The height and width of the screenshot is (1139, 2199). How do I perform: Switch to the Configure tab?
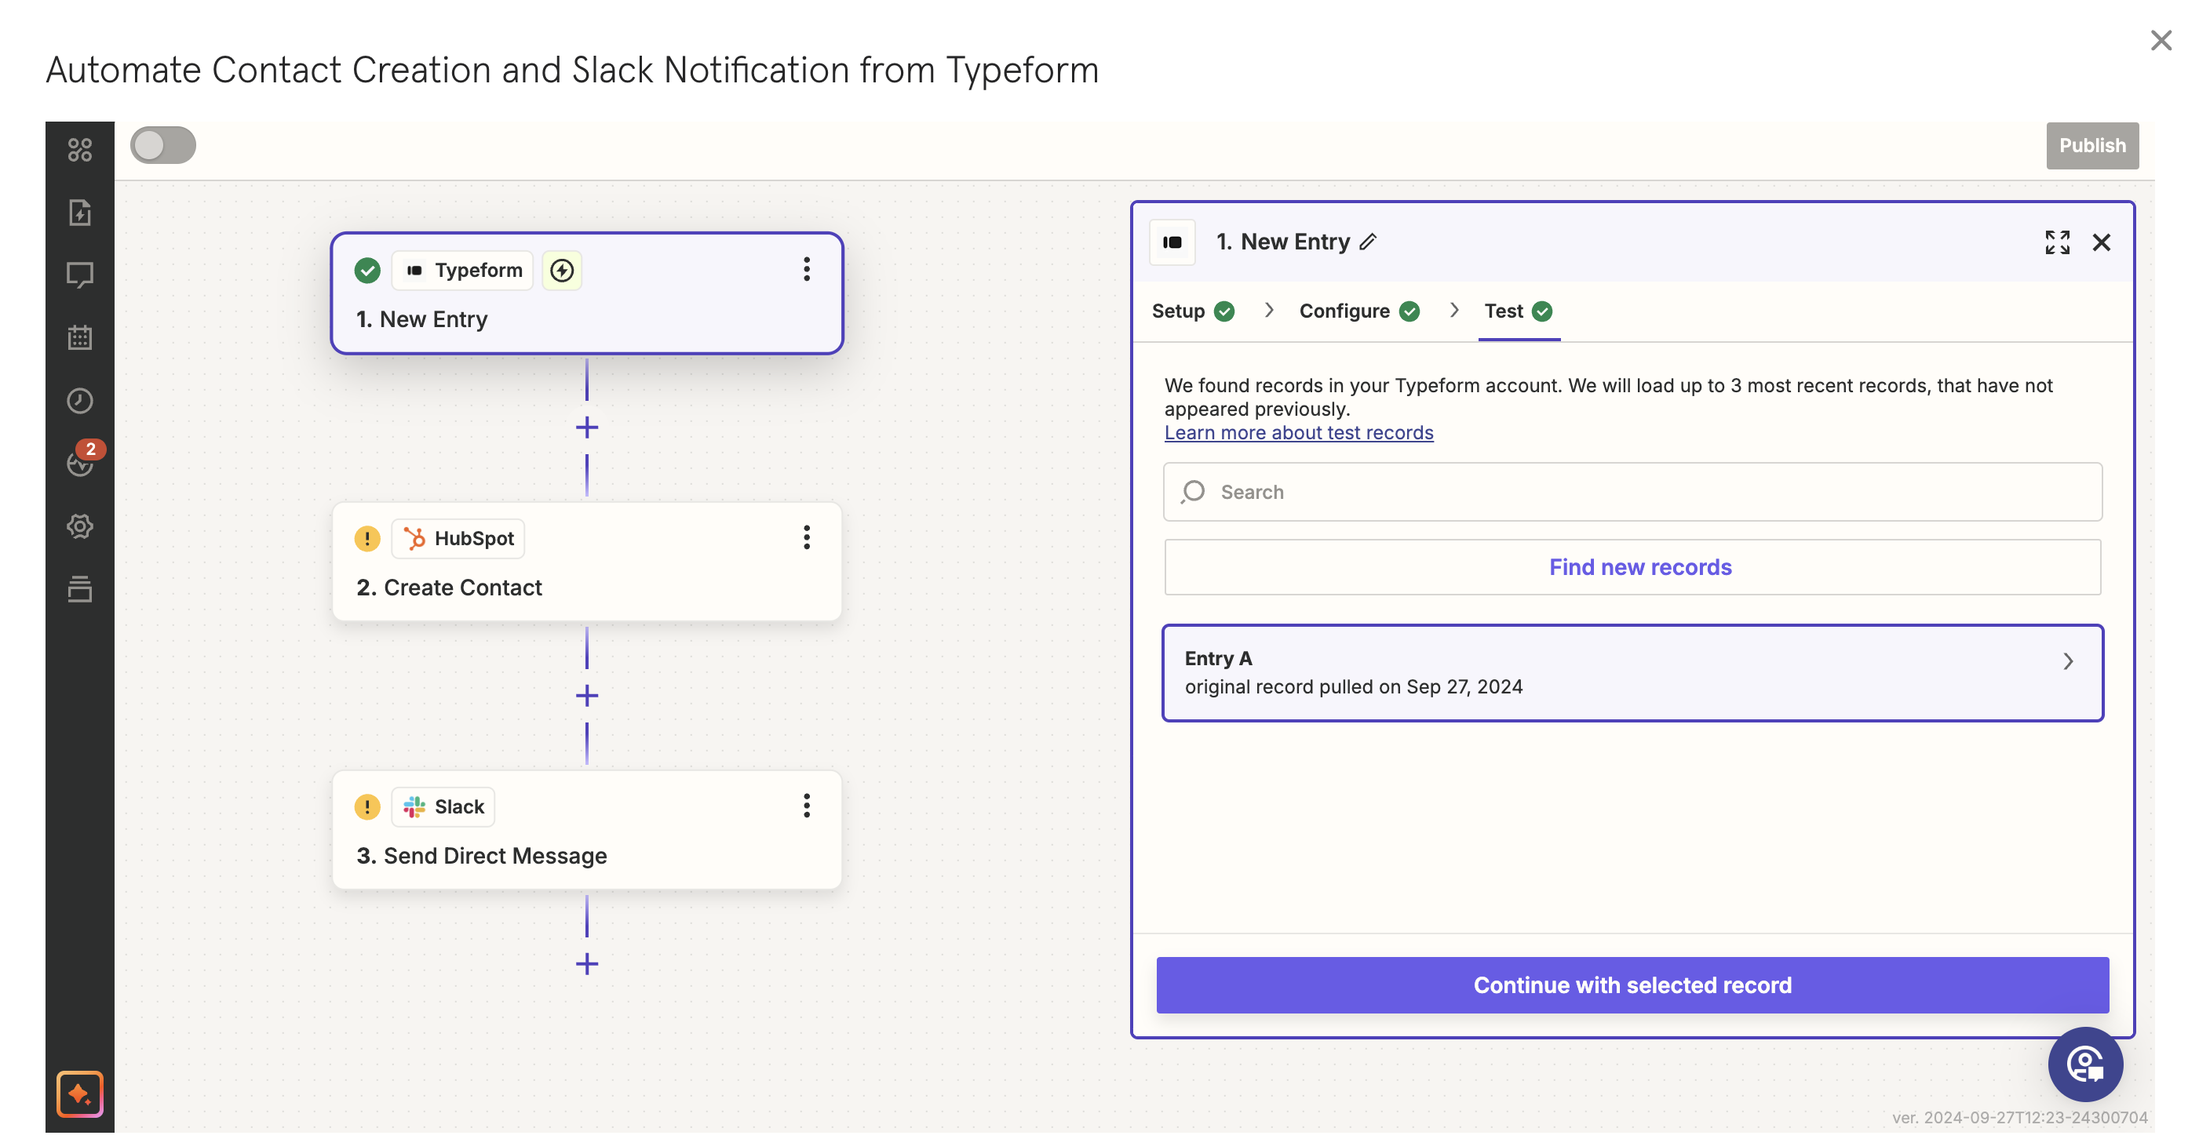[x=1359, y=311]
